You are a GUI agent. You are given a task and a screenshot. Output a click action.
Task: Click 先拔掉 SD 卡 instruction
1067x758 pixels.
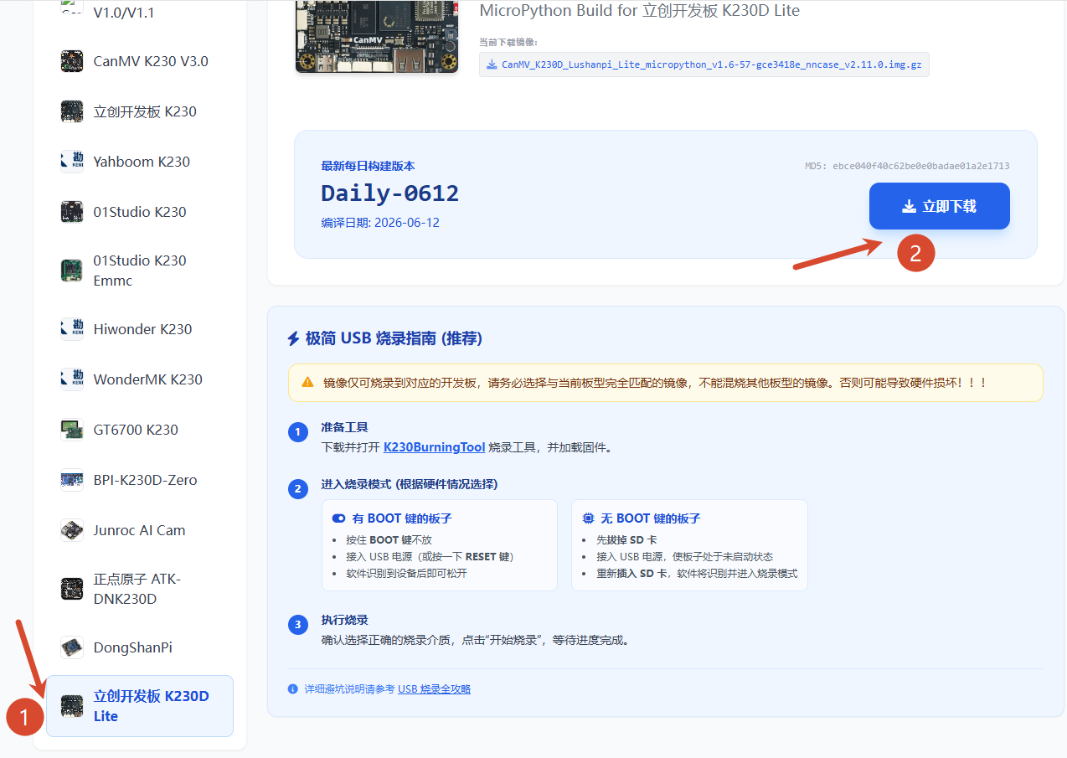[626, 540]
